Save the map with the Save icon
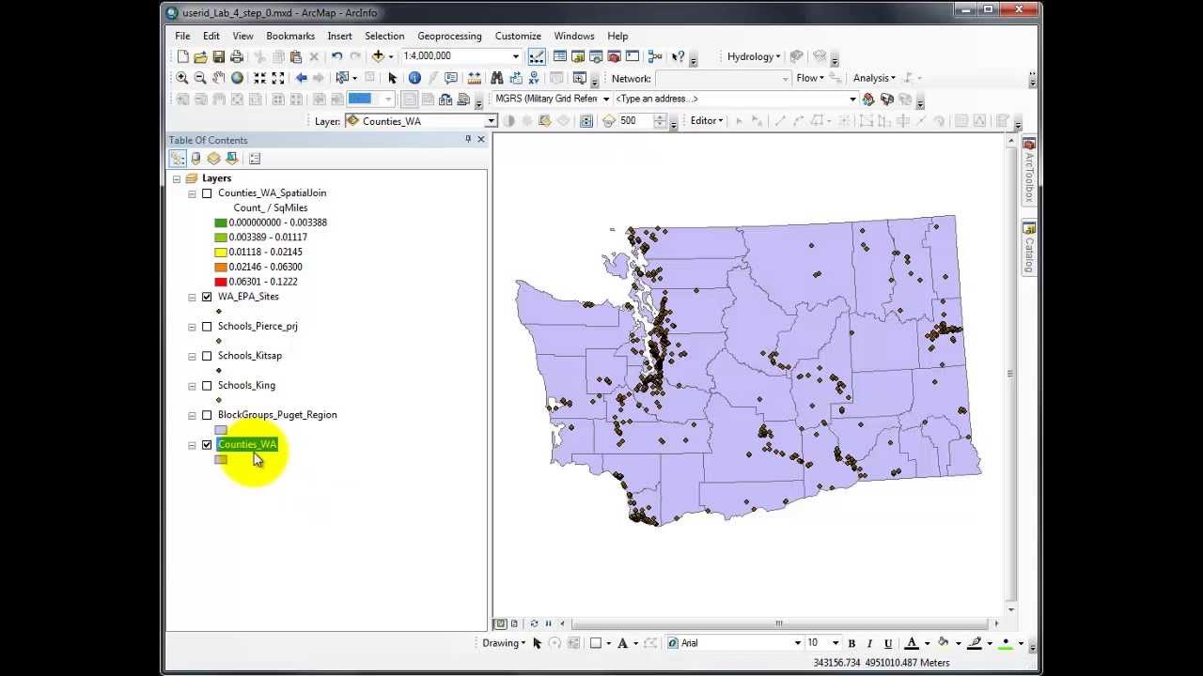The image size is (1203, 676). pos(218,57)
